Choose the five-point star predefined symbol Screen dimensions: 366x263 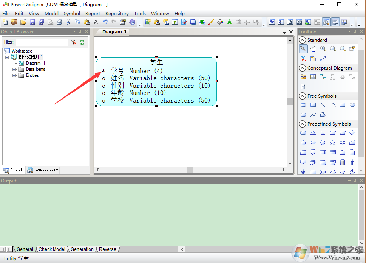333,143
